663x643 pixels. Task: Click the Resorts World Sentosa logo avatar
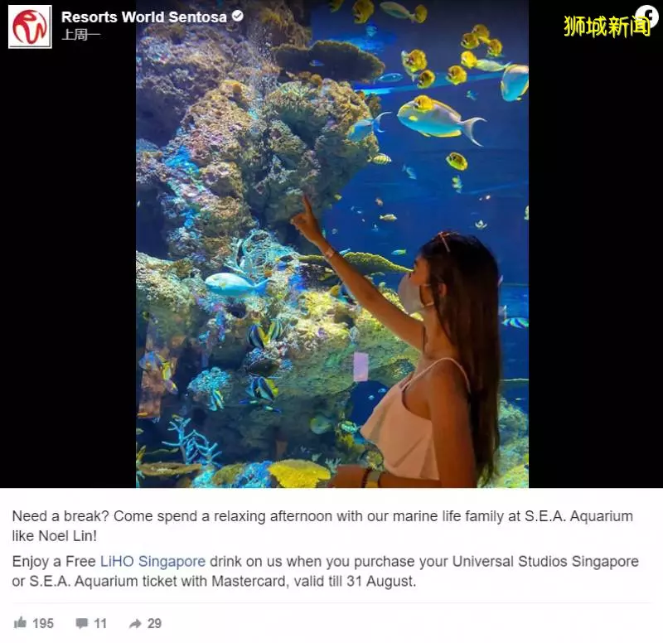tap(30, 27)
